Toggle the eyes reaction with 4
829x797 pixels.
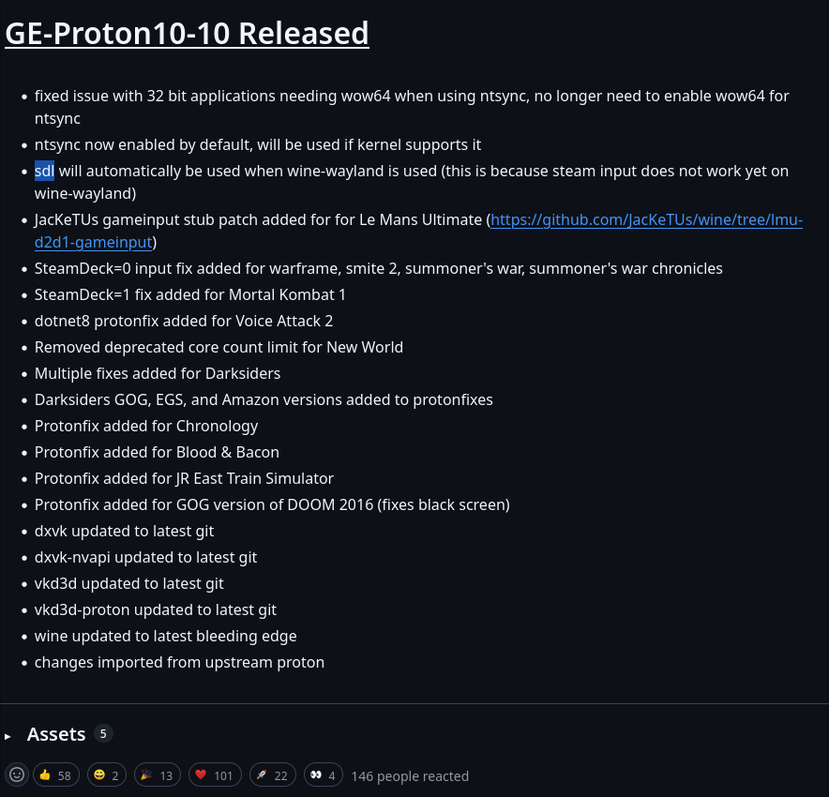pos(324,775)
